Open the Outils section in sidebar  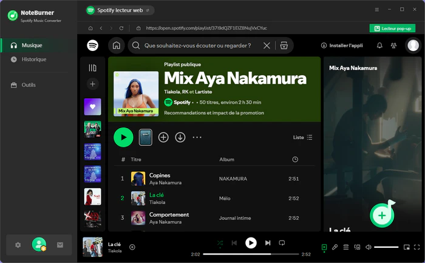pos(28,85)
